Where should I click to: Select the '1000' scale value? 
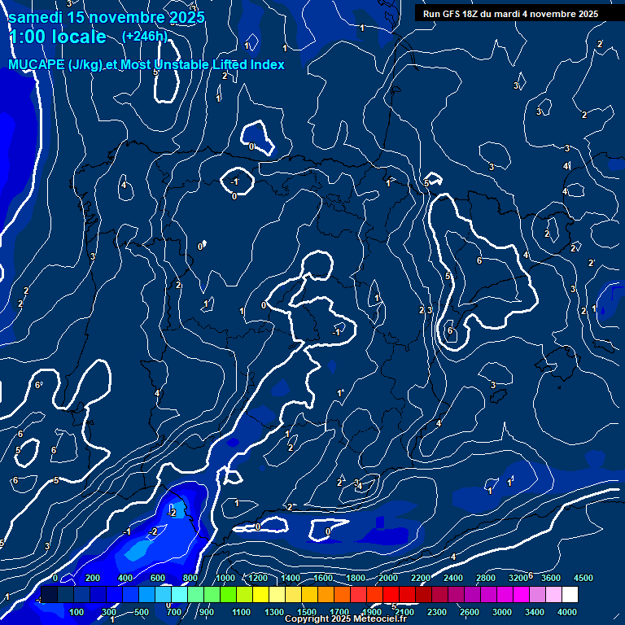(225, 578)
